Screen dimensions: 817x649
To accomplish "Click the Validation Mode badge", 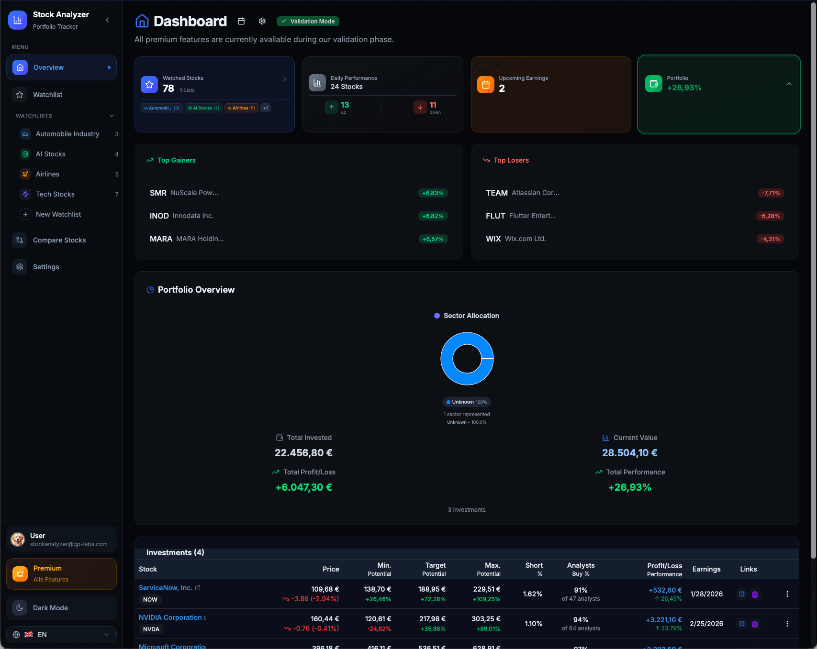I will click(x=308, y=21).
